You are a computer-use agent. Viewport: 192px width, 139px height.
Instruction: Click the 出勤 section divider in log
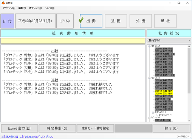click(x=55, y=51)
